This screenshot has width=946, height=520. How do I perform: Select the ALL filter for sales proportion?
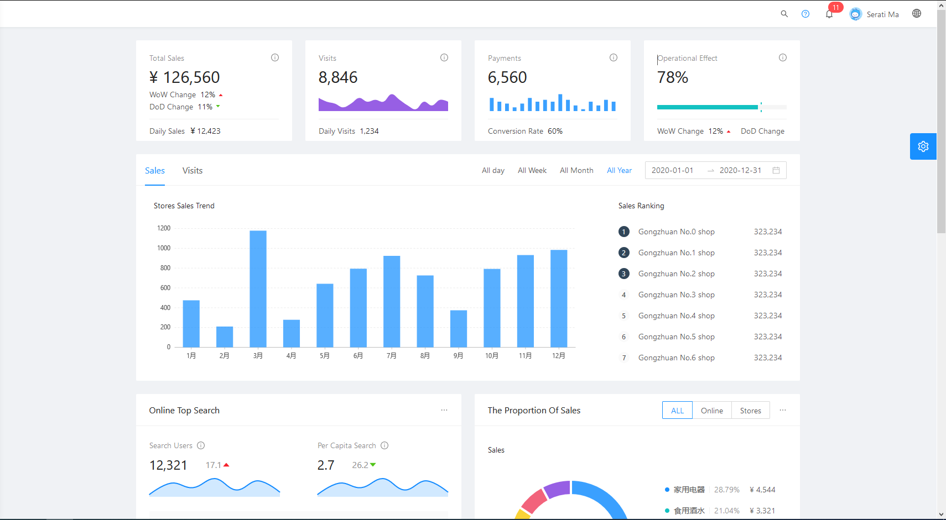[677, 410]
